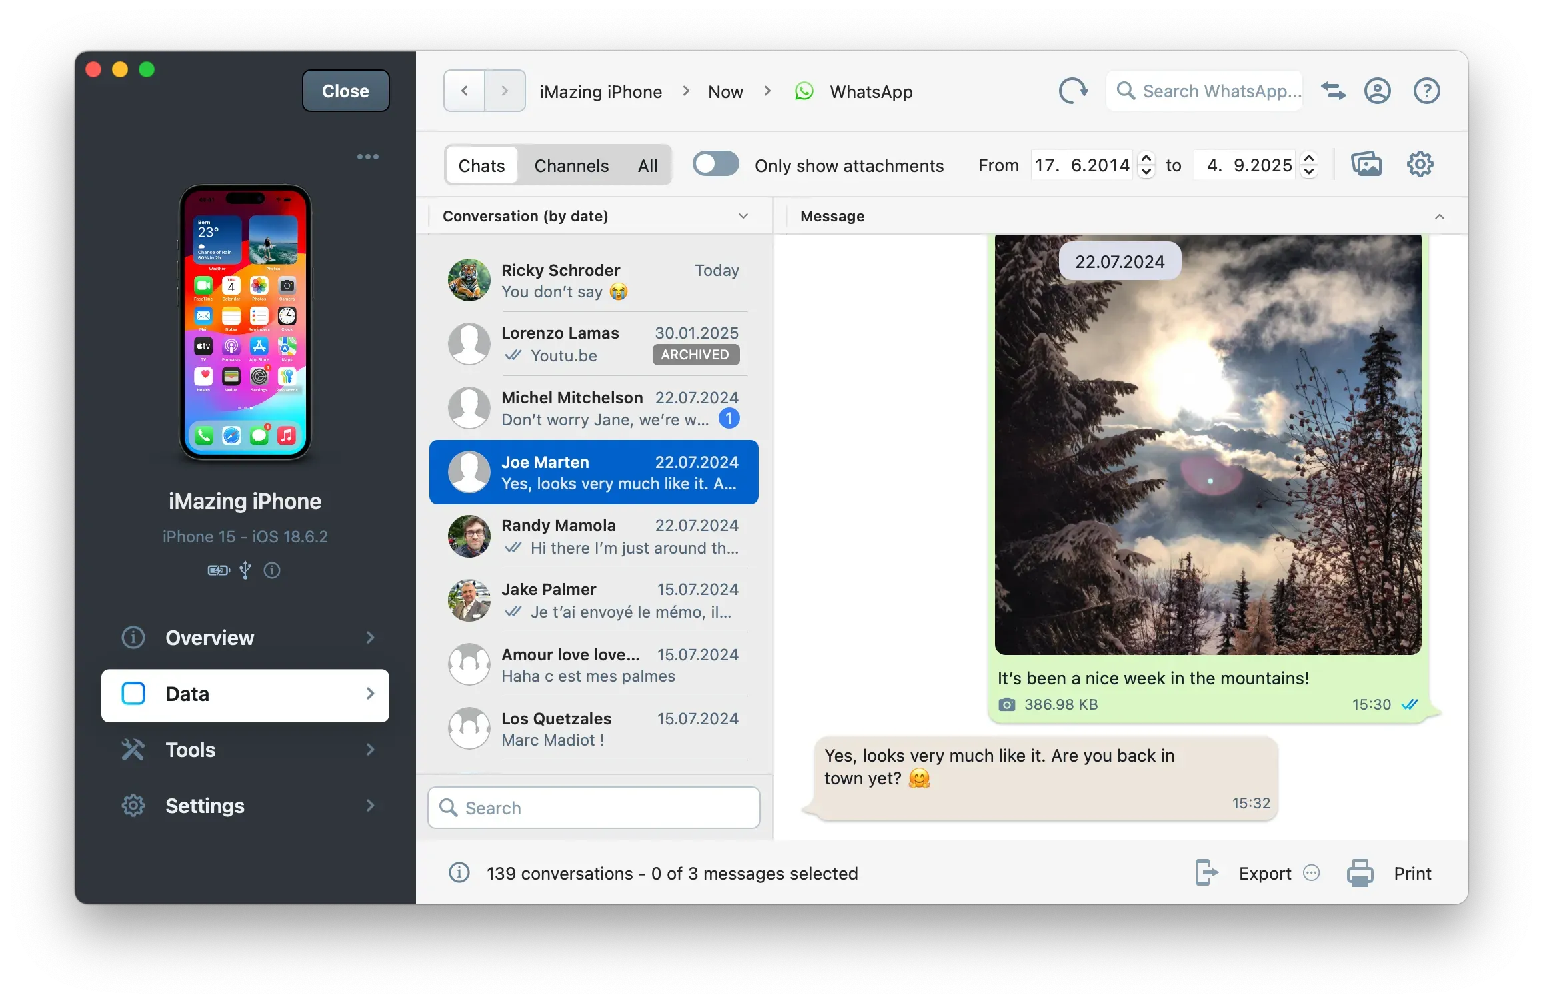This screenshot has width=1543, height=1003.
Task: Switch to the All tab
Action: coord(647,165)
